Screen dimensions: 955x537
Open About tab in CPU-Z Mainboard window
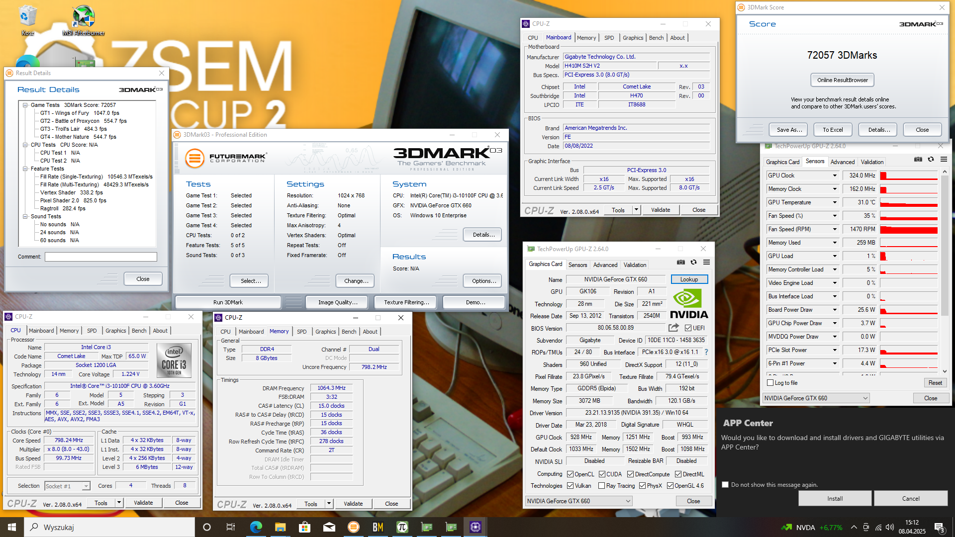pos(677,38)
